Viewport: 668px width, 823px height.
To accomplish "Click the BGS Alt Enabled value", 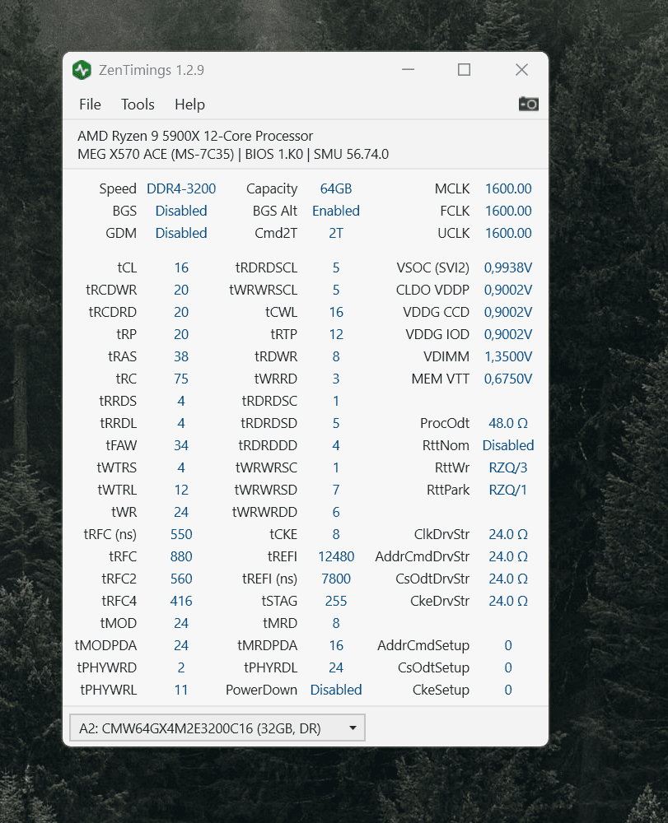I will pos(336,211).
